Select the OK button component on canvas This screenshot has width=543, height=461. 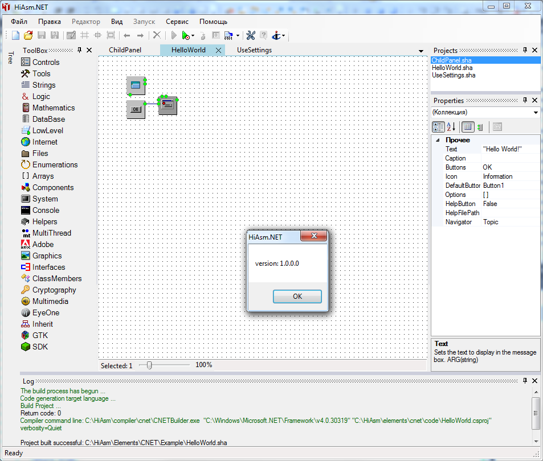point(136,109)
